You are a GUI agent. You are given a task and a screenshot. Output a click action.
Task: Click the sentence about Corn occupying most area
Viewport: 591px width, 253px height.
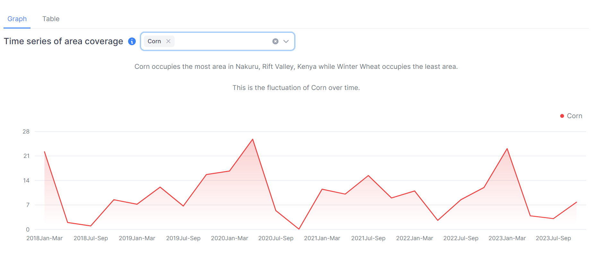(296, 67)
